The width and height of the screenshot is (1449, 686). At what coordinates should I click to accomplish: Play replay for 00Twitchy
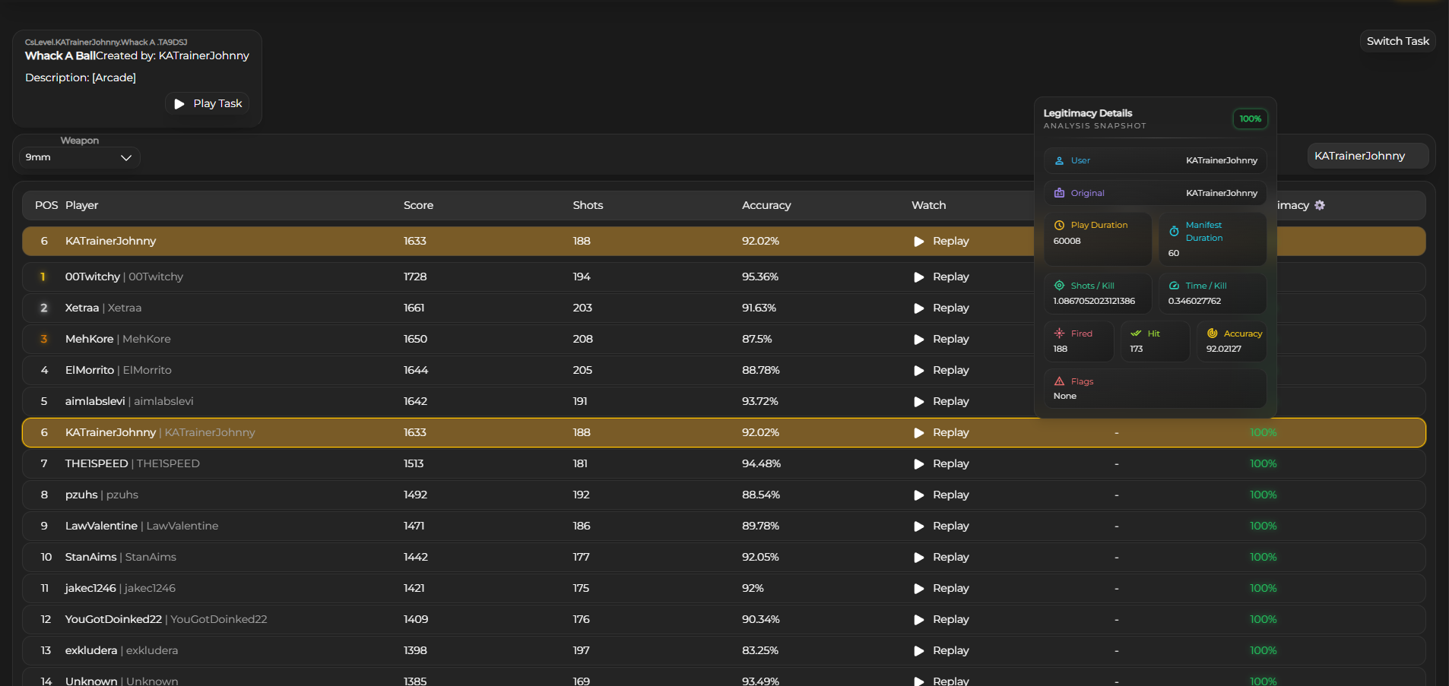click(941, 277)
